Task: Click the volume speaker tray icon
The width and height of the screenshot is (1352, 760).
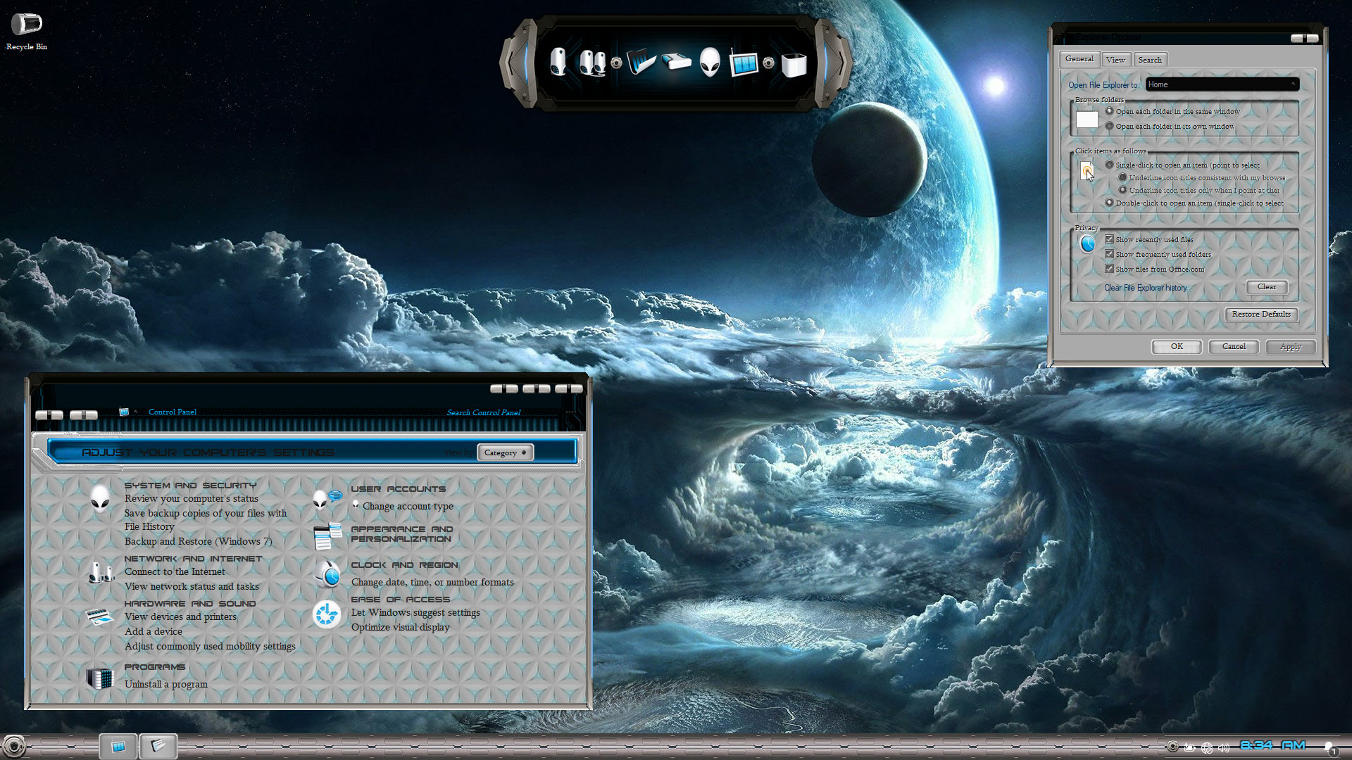Action: tap(1223, 748)
